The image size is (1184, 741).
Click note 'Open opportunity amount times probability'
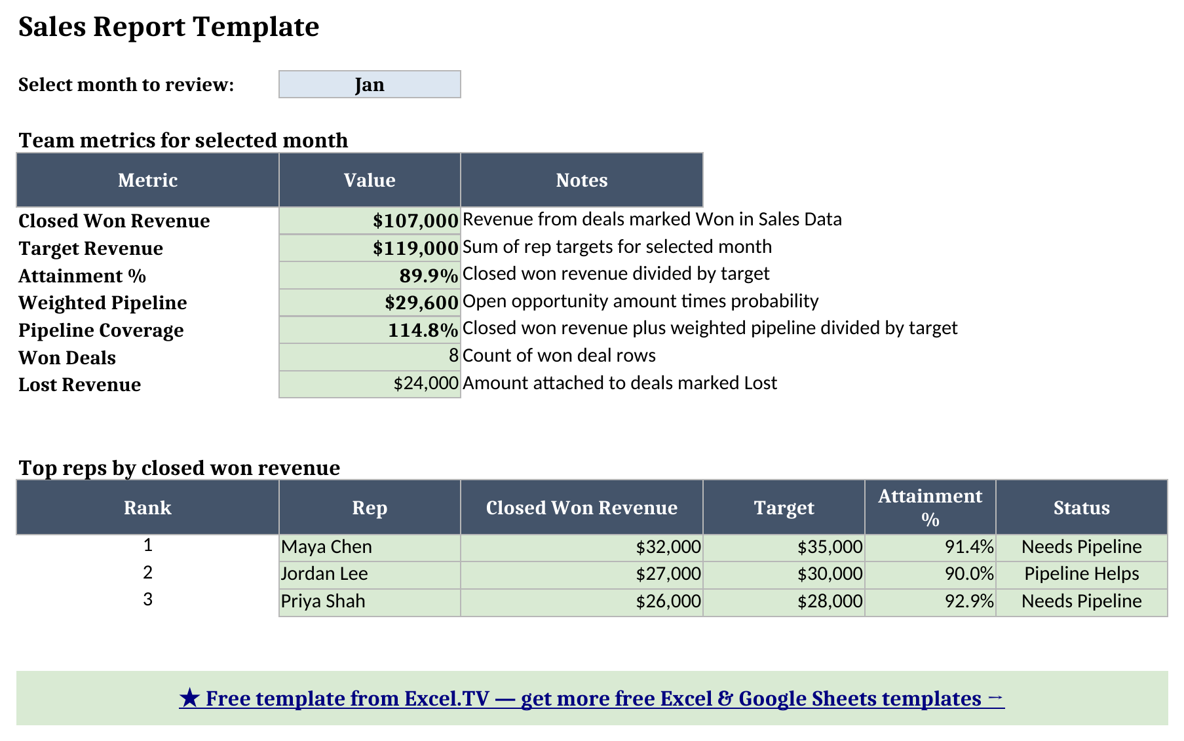coord(641,301)
